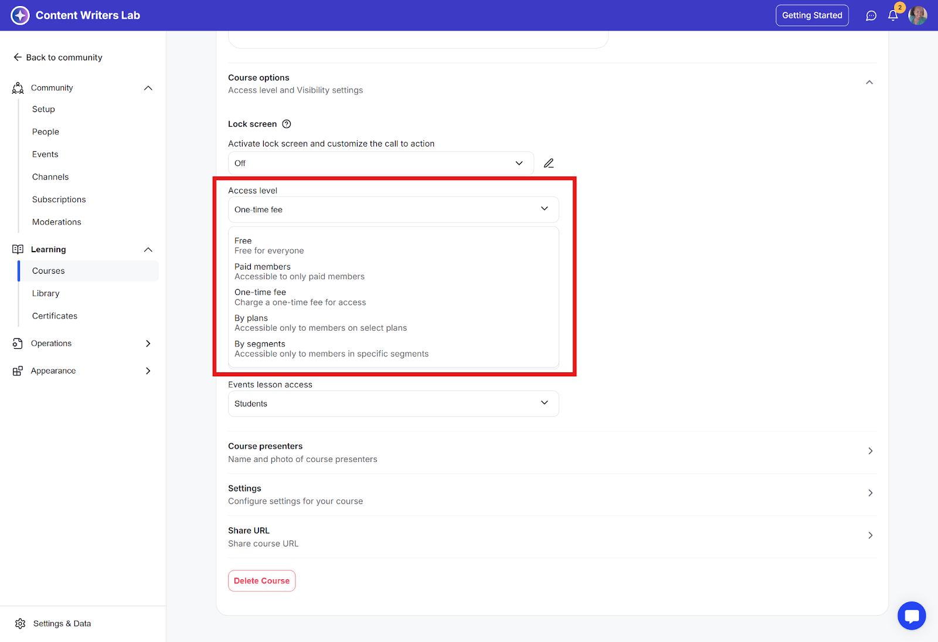The width and height of the screenshot is (938, 642).
Task: Select the Paid members access option
Action: (x=393, y=271)
